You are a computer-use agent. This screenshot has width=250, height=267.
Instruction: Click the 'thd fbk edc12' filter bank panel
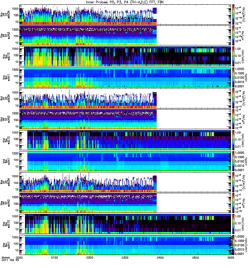(125, 140)
